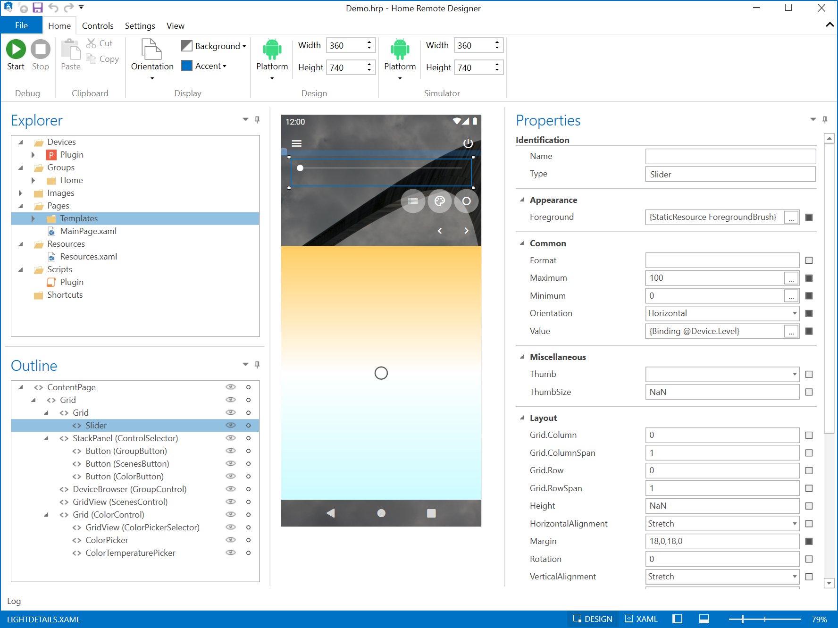Click the color palette button in preview
The image size is (838, 628).
(x=439, y=201)
